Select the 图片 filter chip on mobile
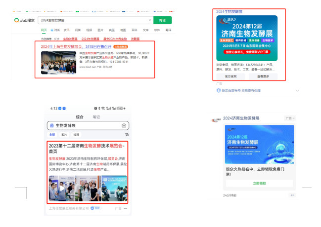The image size is (321, 227). (x=64, y=134)
